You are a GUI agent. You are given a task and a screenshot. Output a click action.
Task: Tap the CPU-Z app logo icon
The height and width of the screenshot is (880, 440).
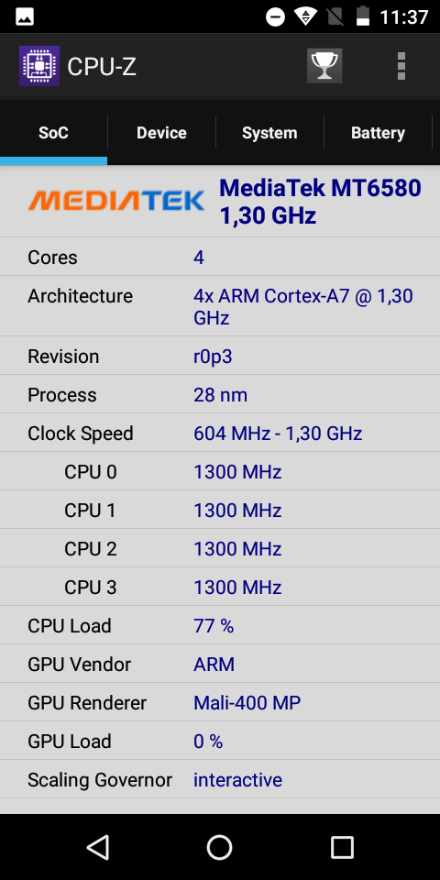39,66
